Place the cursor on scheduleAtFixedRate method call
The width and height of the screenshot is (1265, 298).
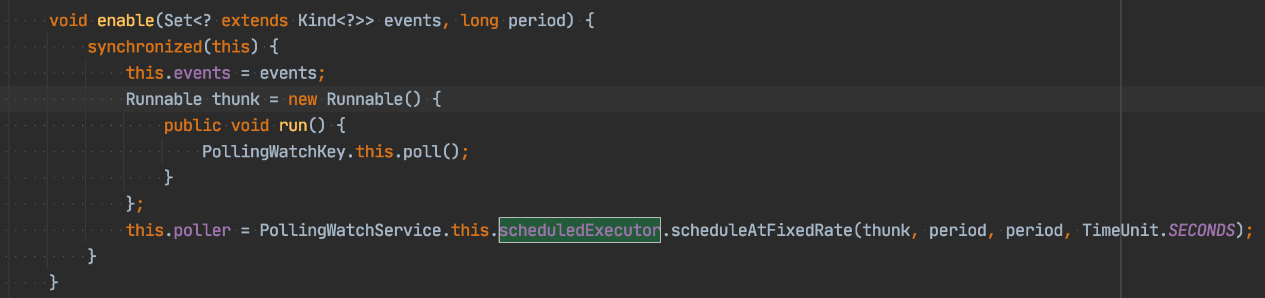point(762,230)
